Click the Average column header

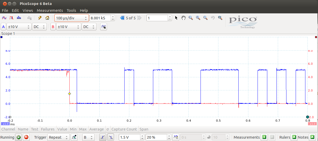pos(96,129)
